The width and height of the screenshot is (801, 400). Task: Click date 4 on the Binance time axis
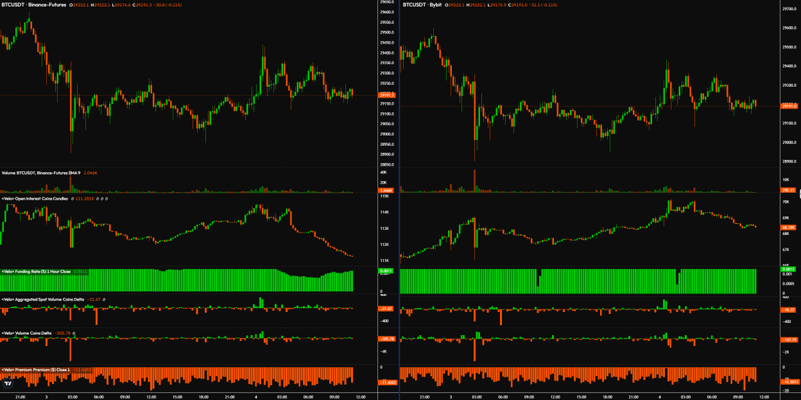click(x=257, y=396)
